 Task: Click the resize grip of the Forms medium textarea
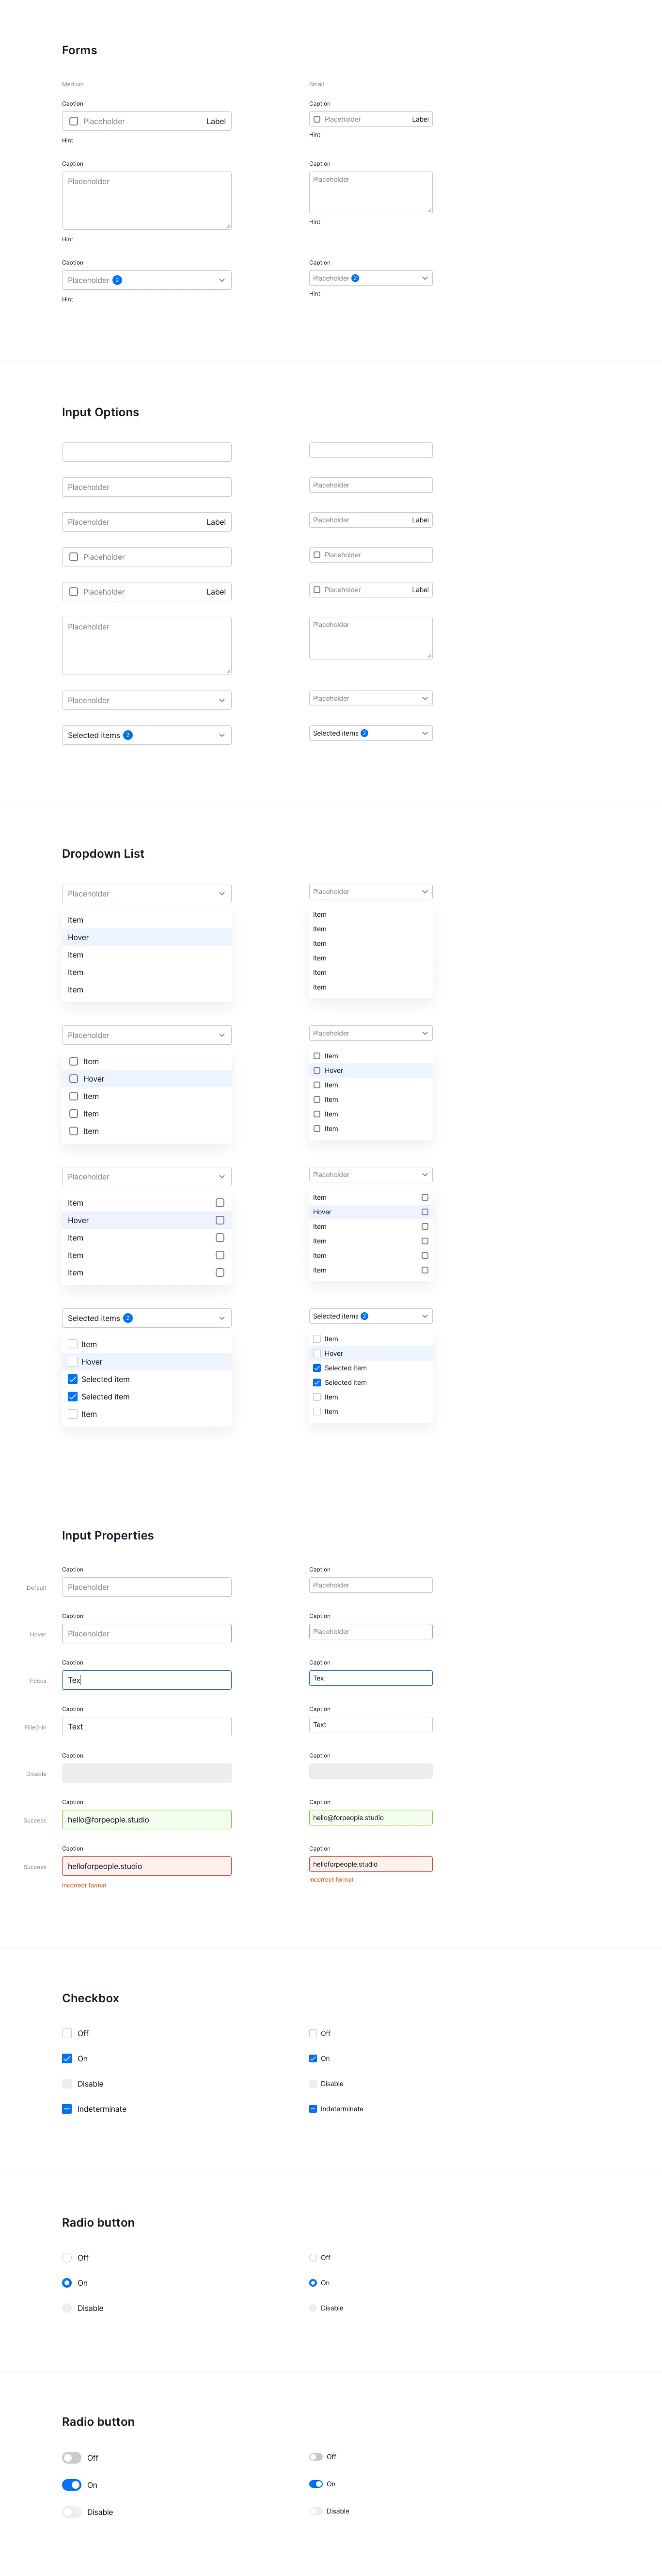click(227, 226)
